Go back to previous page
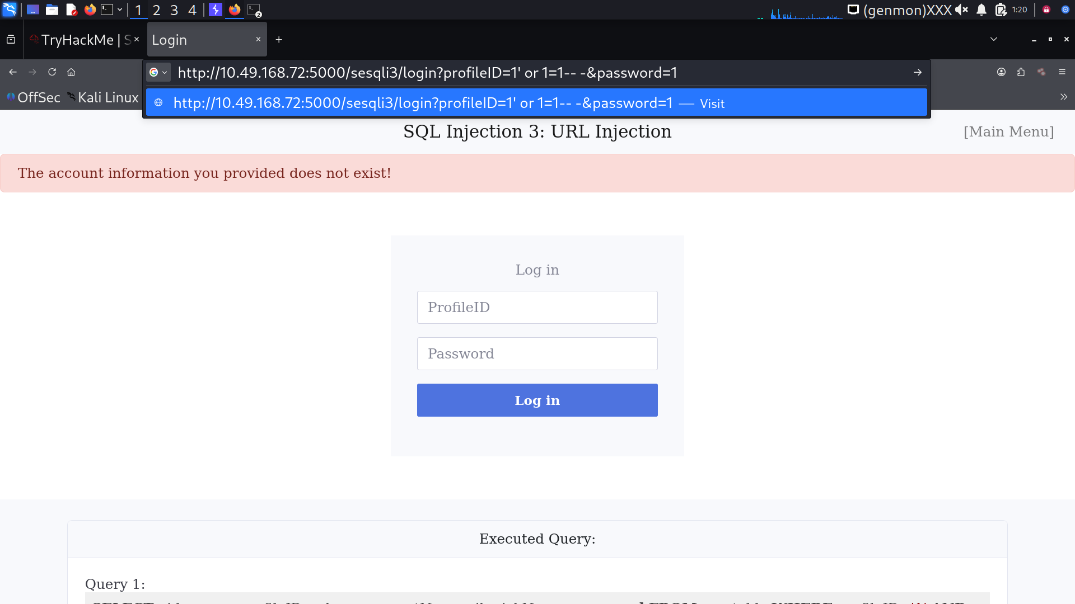 pyautogui.click(x=13, y=72)
